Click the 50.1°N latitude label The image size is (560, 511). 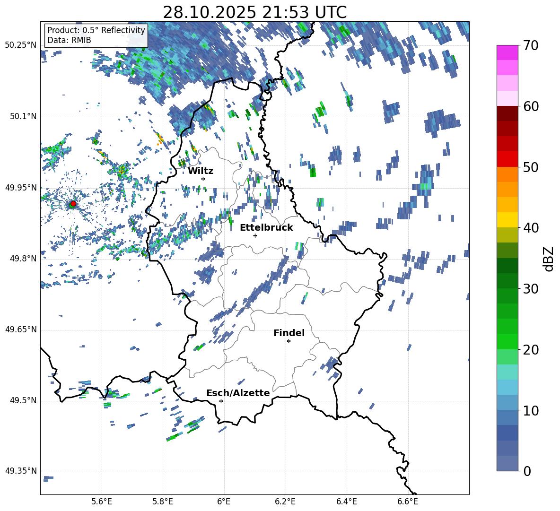(x=23, y=117)
